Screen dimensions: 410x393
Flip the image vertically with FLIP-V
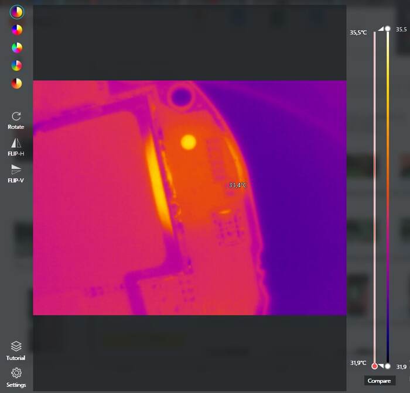[16, 173]
